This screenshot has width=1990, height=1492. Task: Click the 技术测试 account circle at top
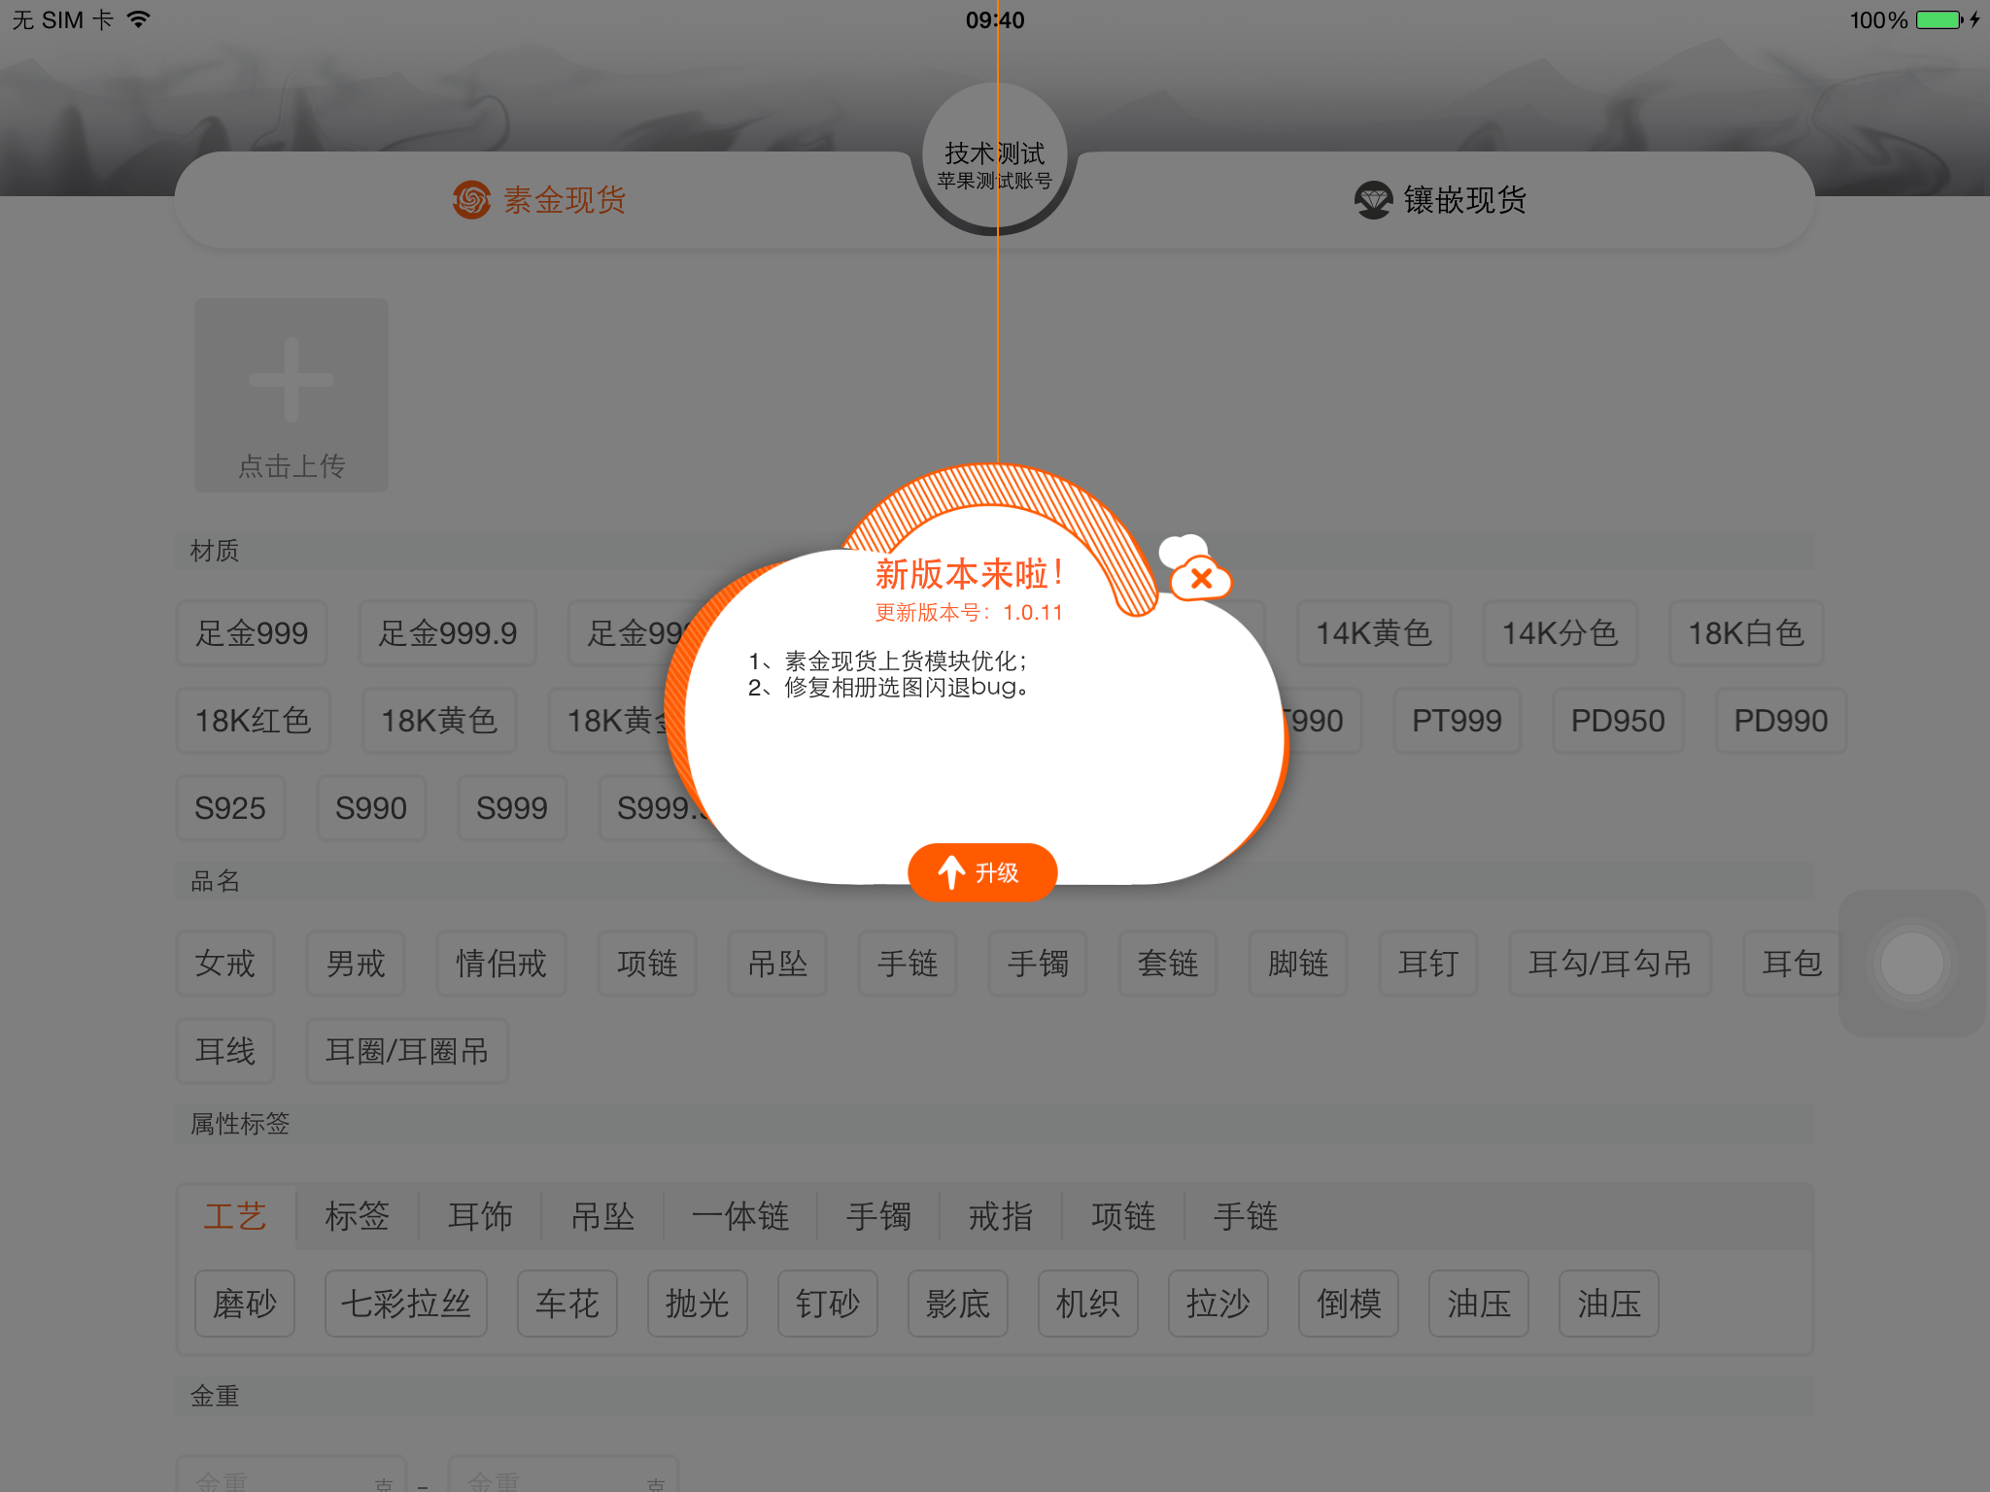994,157
